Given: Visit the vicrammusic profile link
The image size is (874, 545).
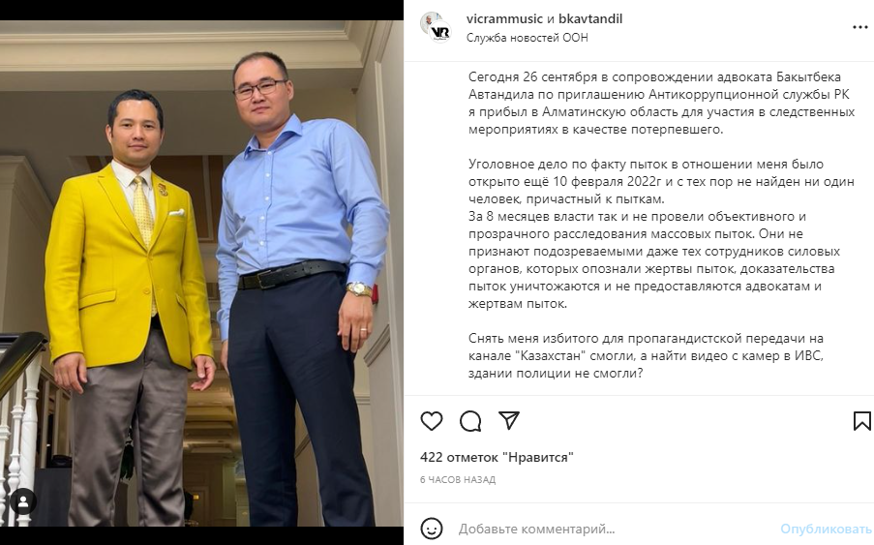Looking at the screenshot, I should pos(504,19).
